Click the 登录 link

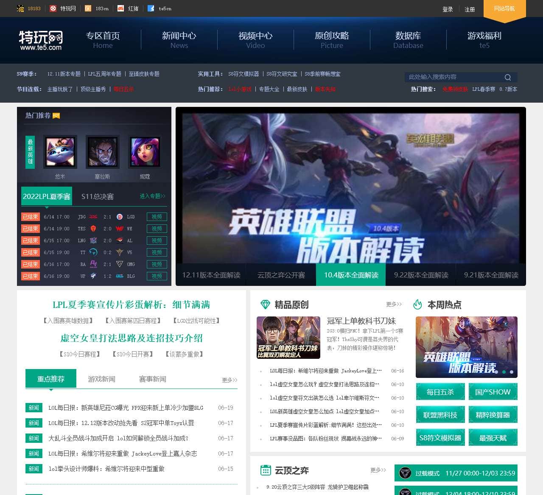click(x=448, y=9)
